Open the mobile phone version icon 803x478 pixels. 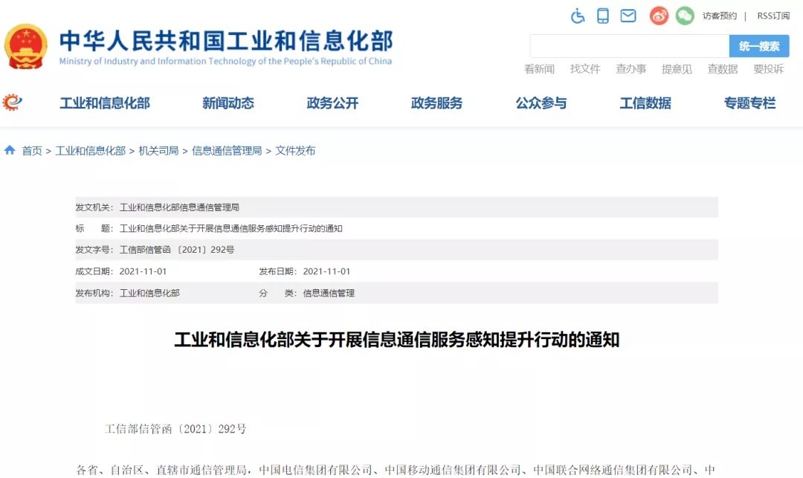point(603,16)
